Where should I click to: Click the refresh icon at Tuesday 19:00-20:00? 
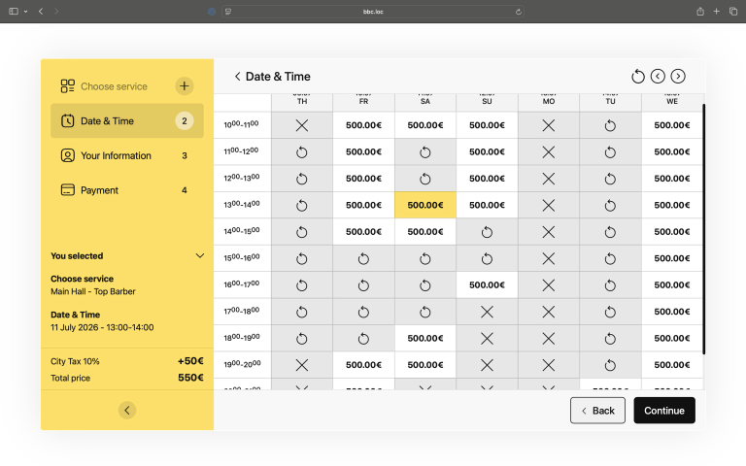tap(610, 365)
